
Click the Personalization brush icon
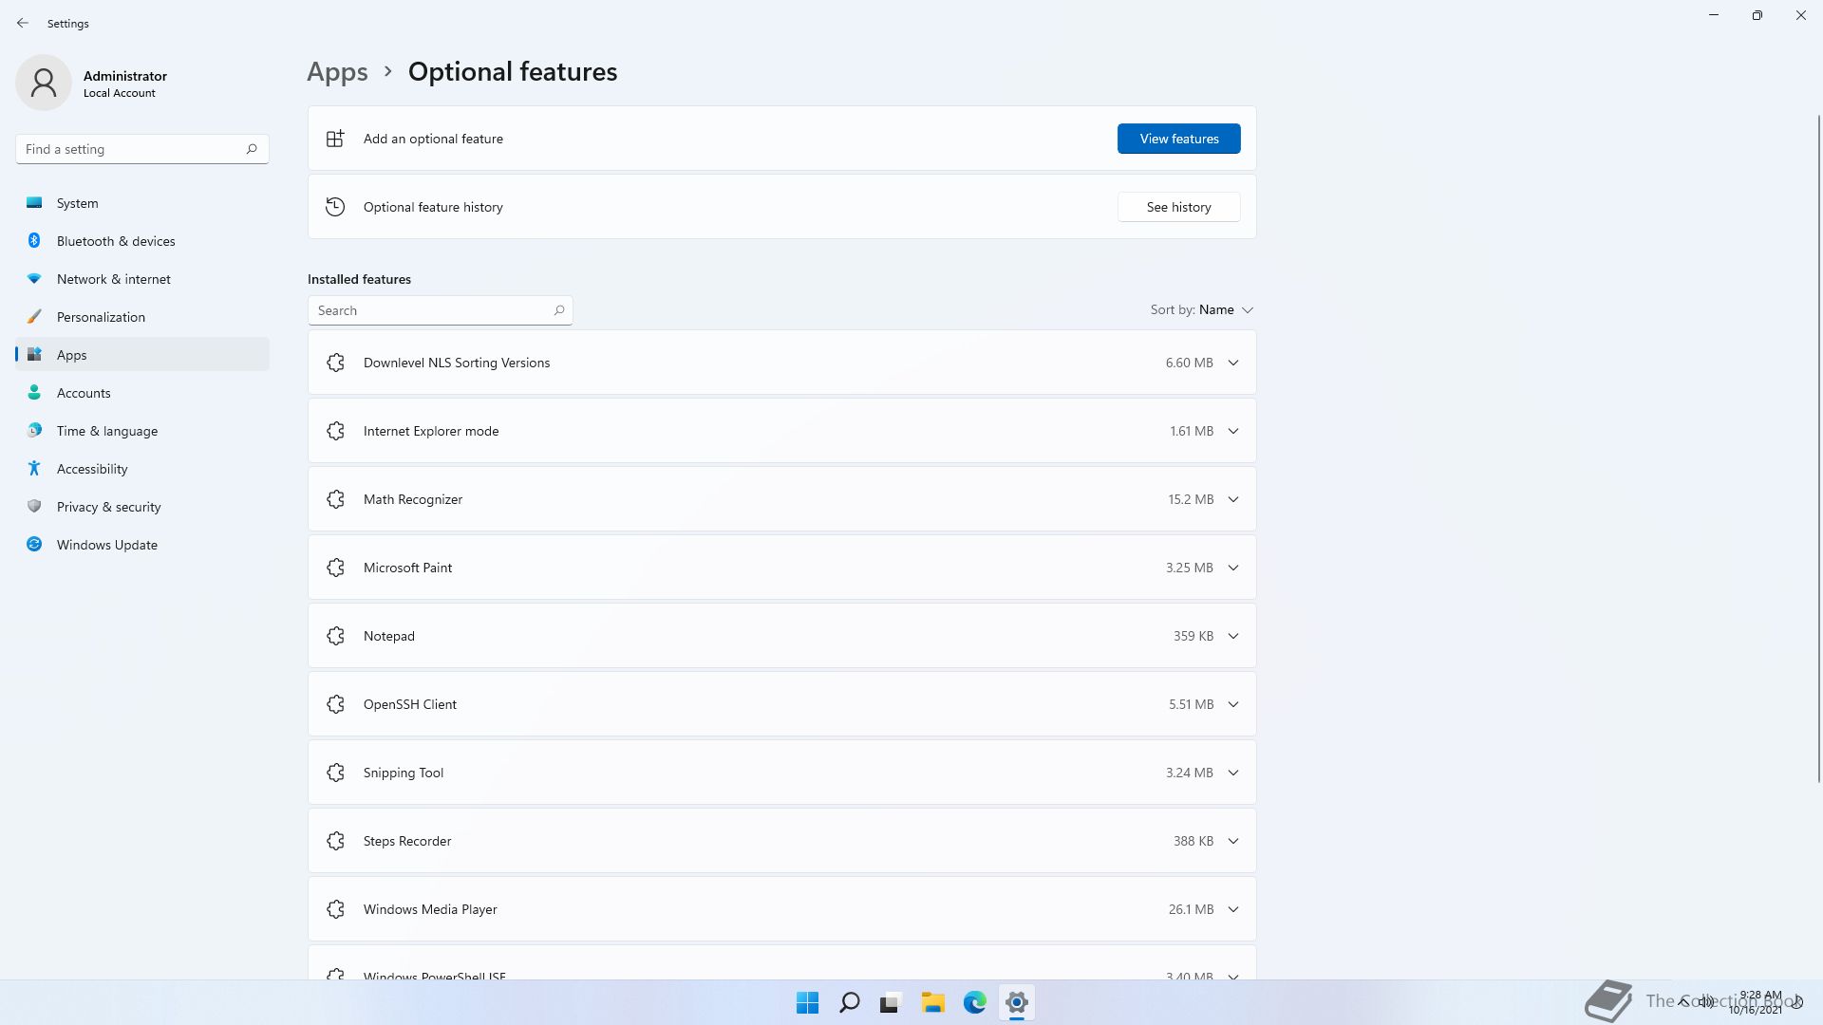click(x=34, y=316)
